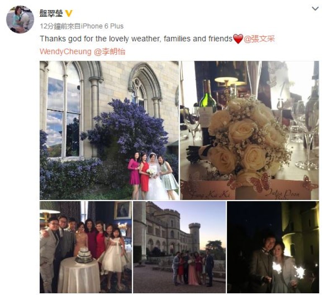Expand the post options chevron menu
Screen dimensions: 327x295
[x=315, y=8]
